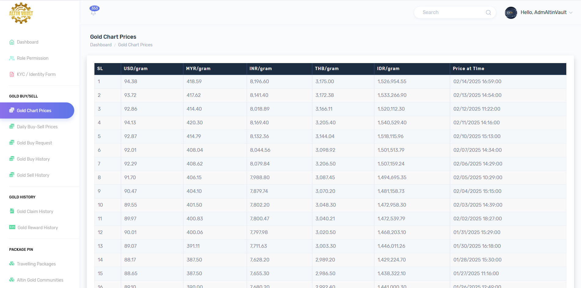Click the Gold Sell History coins icon
The image size is (581, 288).
pos(12,175)
